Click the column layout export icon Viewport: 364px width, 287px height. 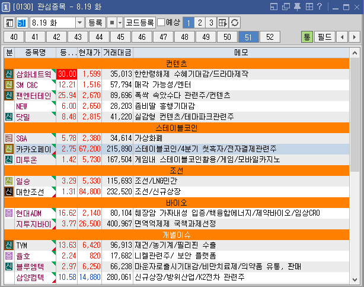pyautogui.click(x=223, y=23)
